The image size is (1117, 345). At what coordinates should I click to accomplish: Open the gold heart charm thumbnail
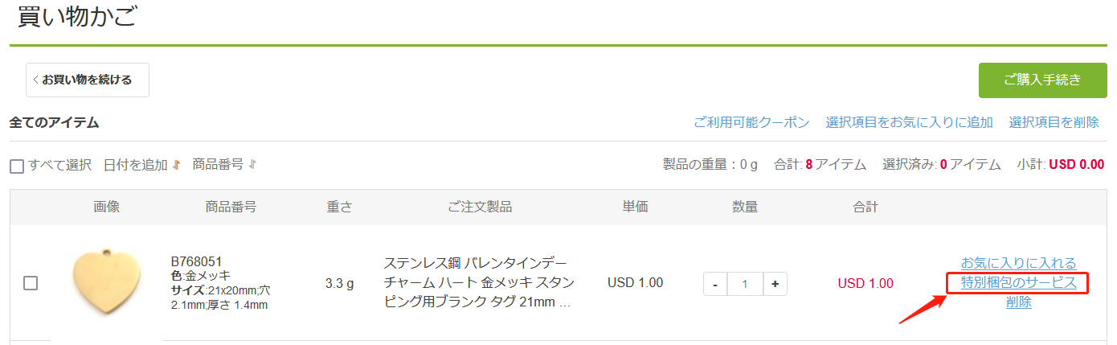click(x=107, y=282)
